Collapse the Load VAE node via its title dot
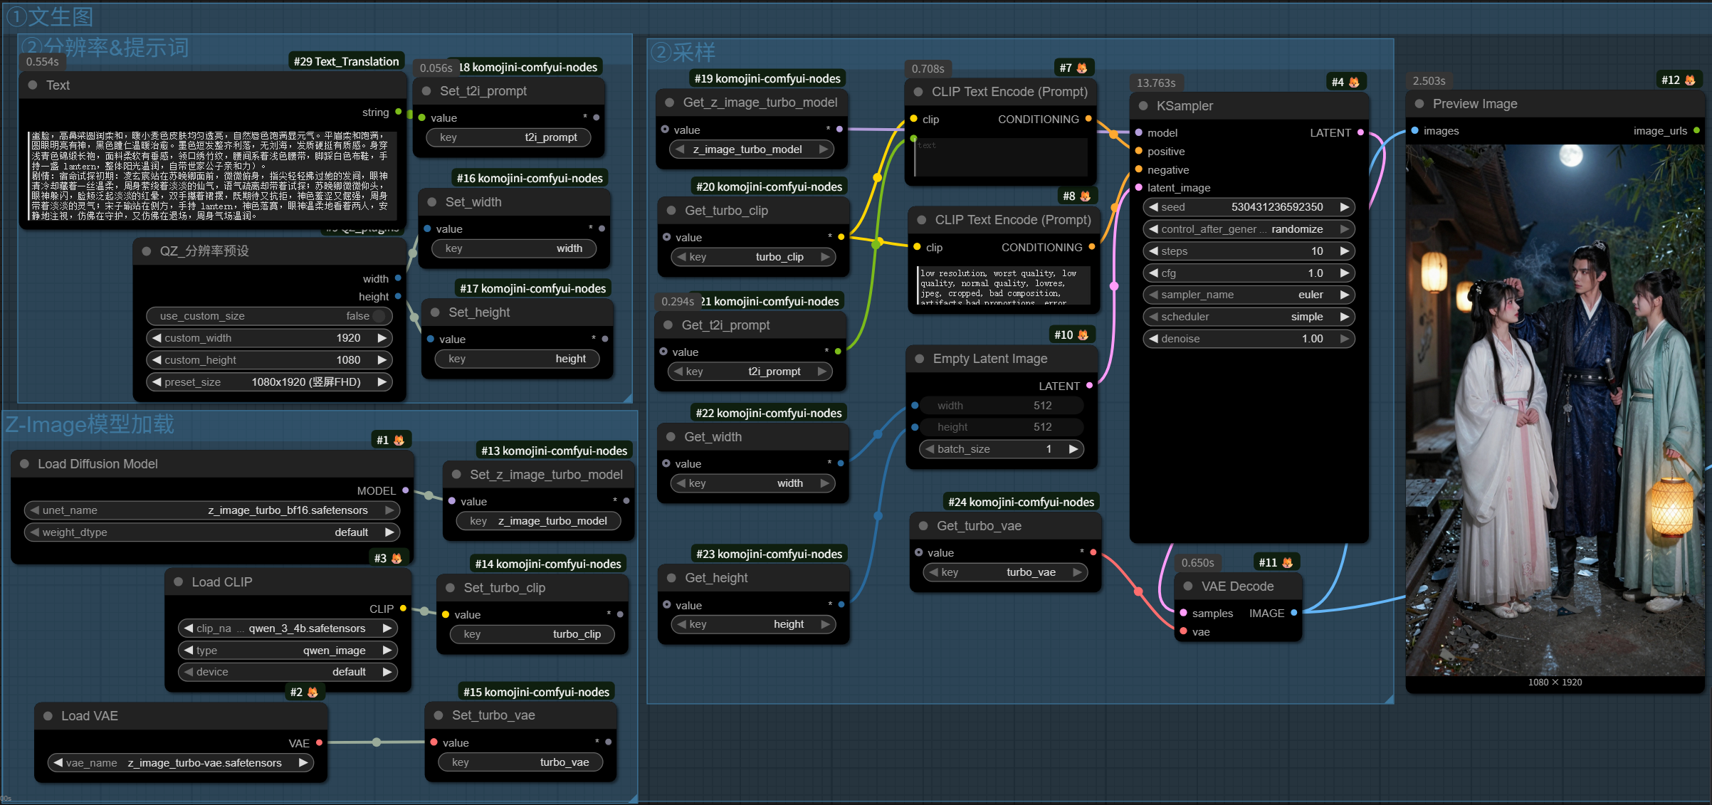The width and height of the screenshot is (1712, 805). tap(48, 716)
